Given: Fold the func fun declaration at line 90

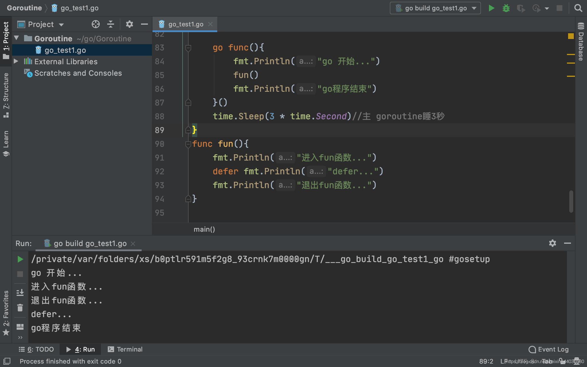Looking at the screenshot, I should 188,144.
